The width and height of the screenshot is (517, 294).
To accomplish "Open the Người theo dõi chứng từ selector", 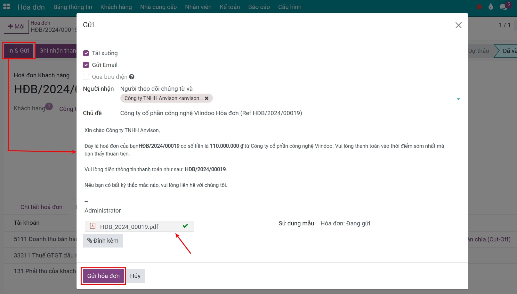I will [157, 88].
